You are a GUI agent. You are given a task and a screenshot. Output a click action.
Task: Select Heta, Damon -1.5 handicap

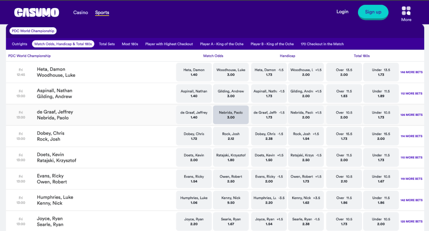pos(269,72)
